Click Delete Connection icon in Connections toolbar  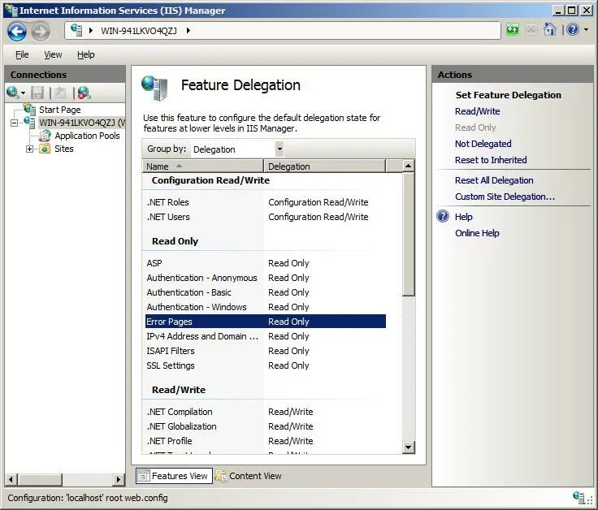point(84,93)
